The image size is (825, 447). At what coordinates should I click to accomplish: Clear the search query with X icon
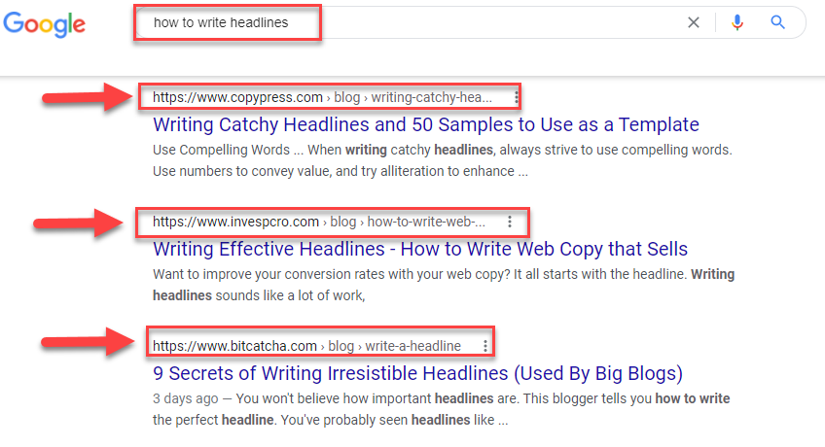click(694, 22)
